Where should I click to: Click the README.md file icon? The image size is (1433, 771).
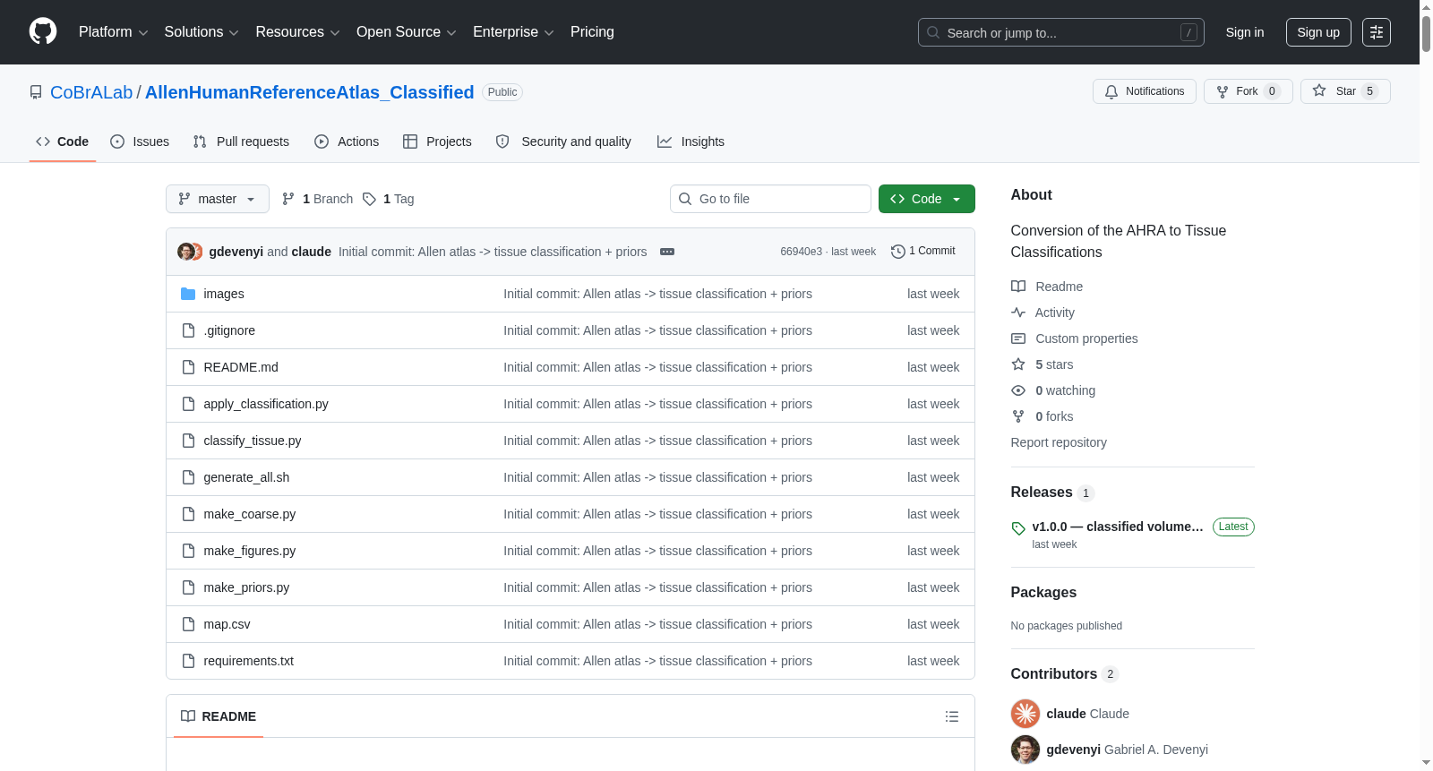coord(188,367)
